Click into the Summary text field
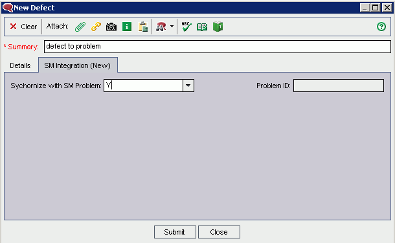Screen dimensions: 395x243 [218, 47]
